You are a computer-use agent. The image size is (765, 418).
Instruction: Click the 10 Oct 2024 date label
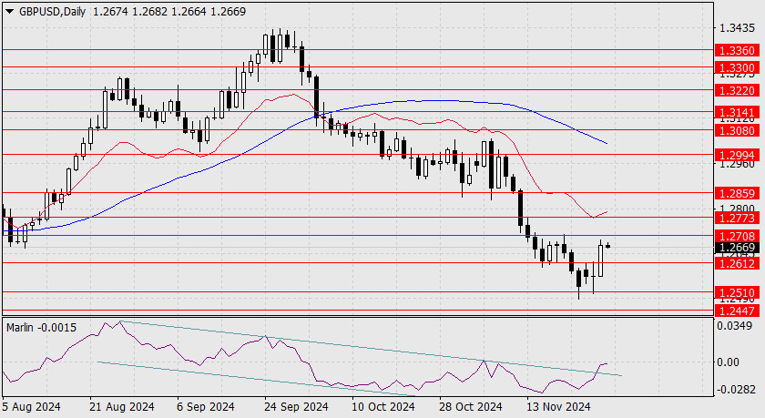(383, 406)
